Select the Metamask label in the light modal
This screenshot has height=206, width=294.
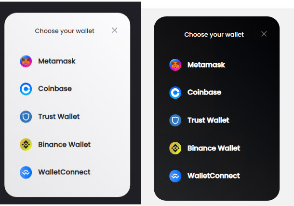[x=57, y=61]
